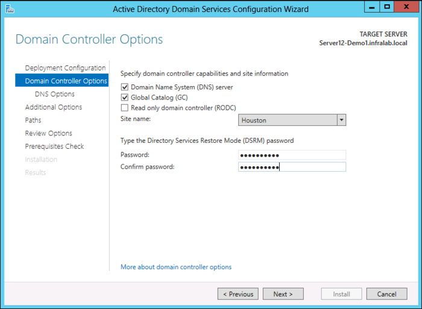
Task: Focus the Confirm password field
Action: pos(292,167)
